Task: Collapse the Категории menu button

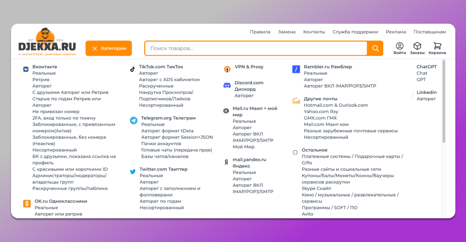Action: pyautogui.click(x=109, y=48)
